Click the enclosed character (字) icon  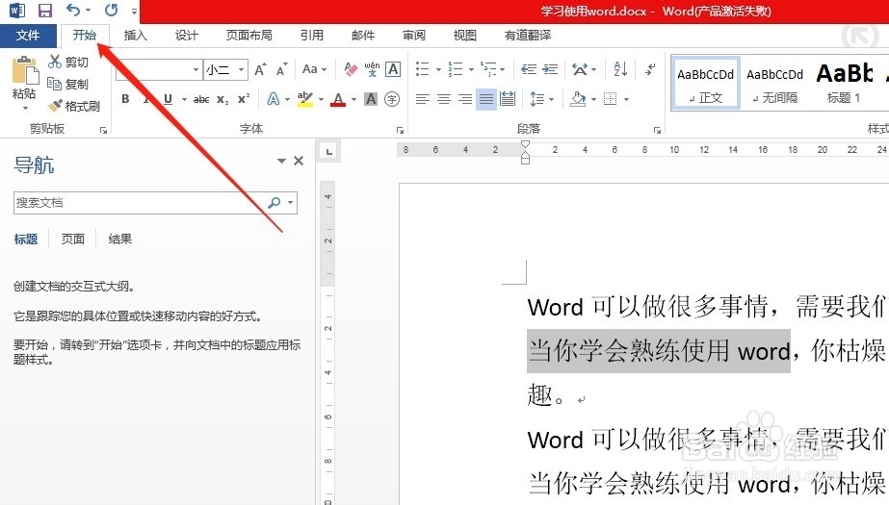[392, 99]
